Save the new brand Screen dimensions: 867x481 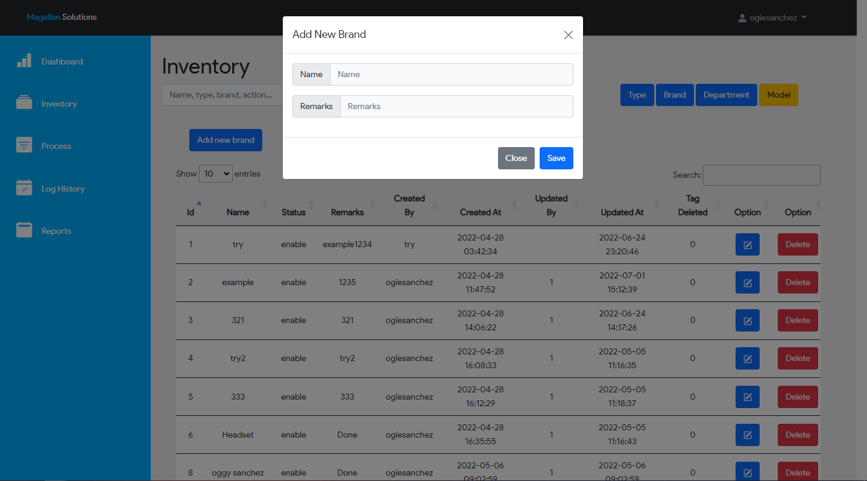556,158
